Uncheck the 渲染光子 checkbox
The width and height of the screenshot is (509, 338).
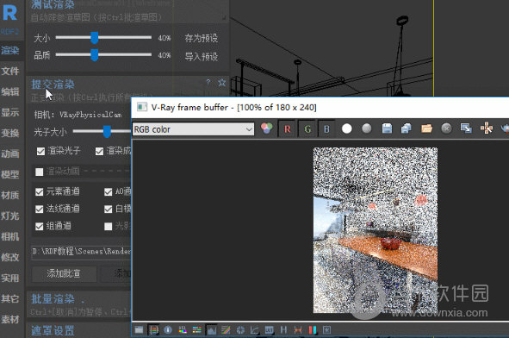40,152
